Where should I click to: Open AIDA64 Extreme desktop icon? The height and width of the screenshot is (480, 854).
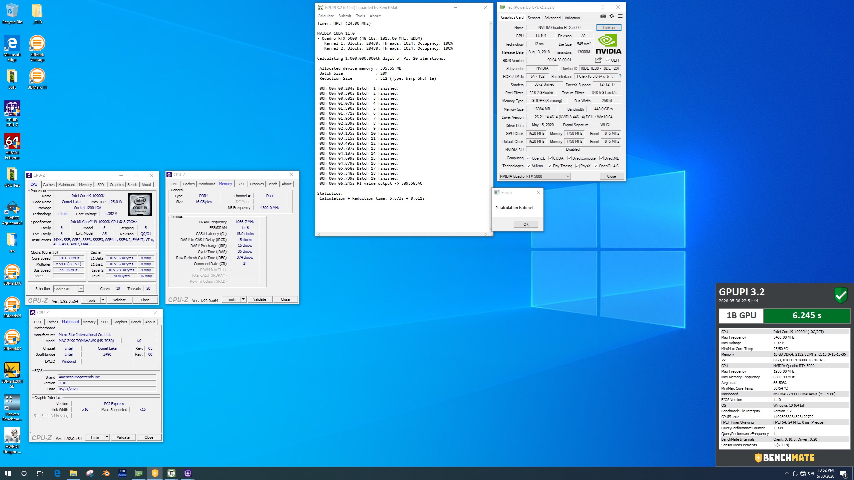(12, 147)
